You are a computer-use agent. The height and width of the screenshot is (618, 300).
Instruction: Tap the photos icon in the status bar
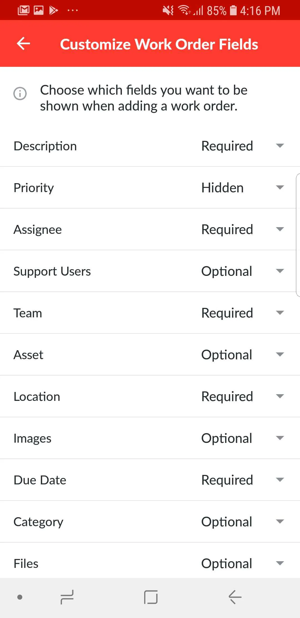pos(39,10)
